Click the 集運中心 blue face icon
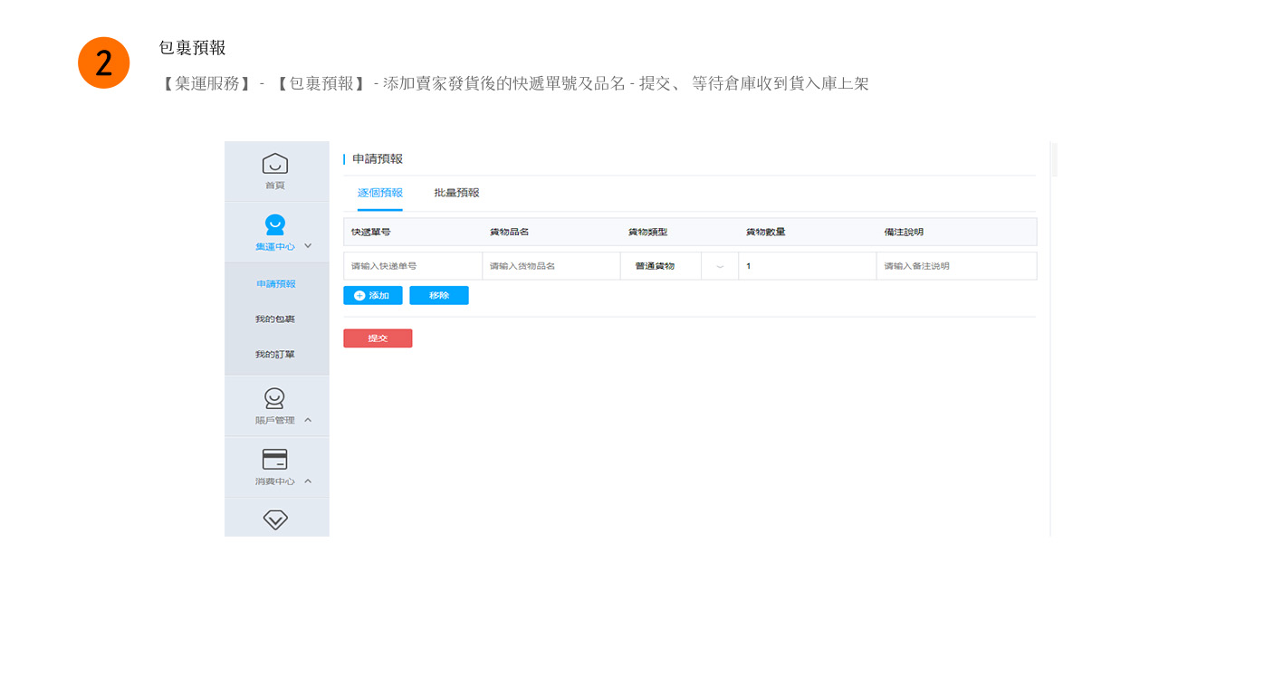This screenshot has width=1283, height=695. pyautogui.click(x=275, y=224)
